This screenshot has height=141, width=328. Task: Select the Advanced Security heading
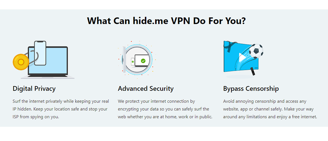[145, 89]
